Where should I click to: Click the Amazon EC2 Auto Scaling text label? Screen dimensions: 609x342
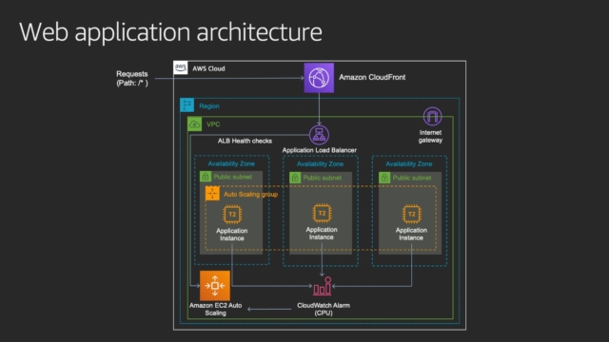tap(216, 309)
